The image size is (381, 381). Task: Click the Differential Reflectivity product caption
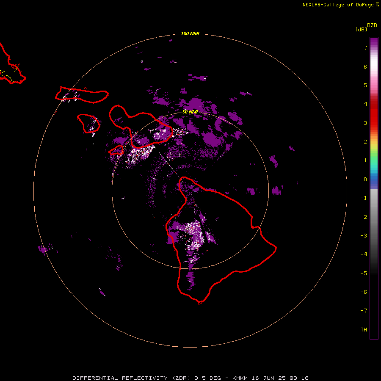(190, 378)
